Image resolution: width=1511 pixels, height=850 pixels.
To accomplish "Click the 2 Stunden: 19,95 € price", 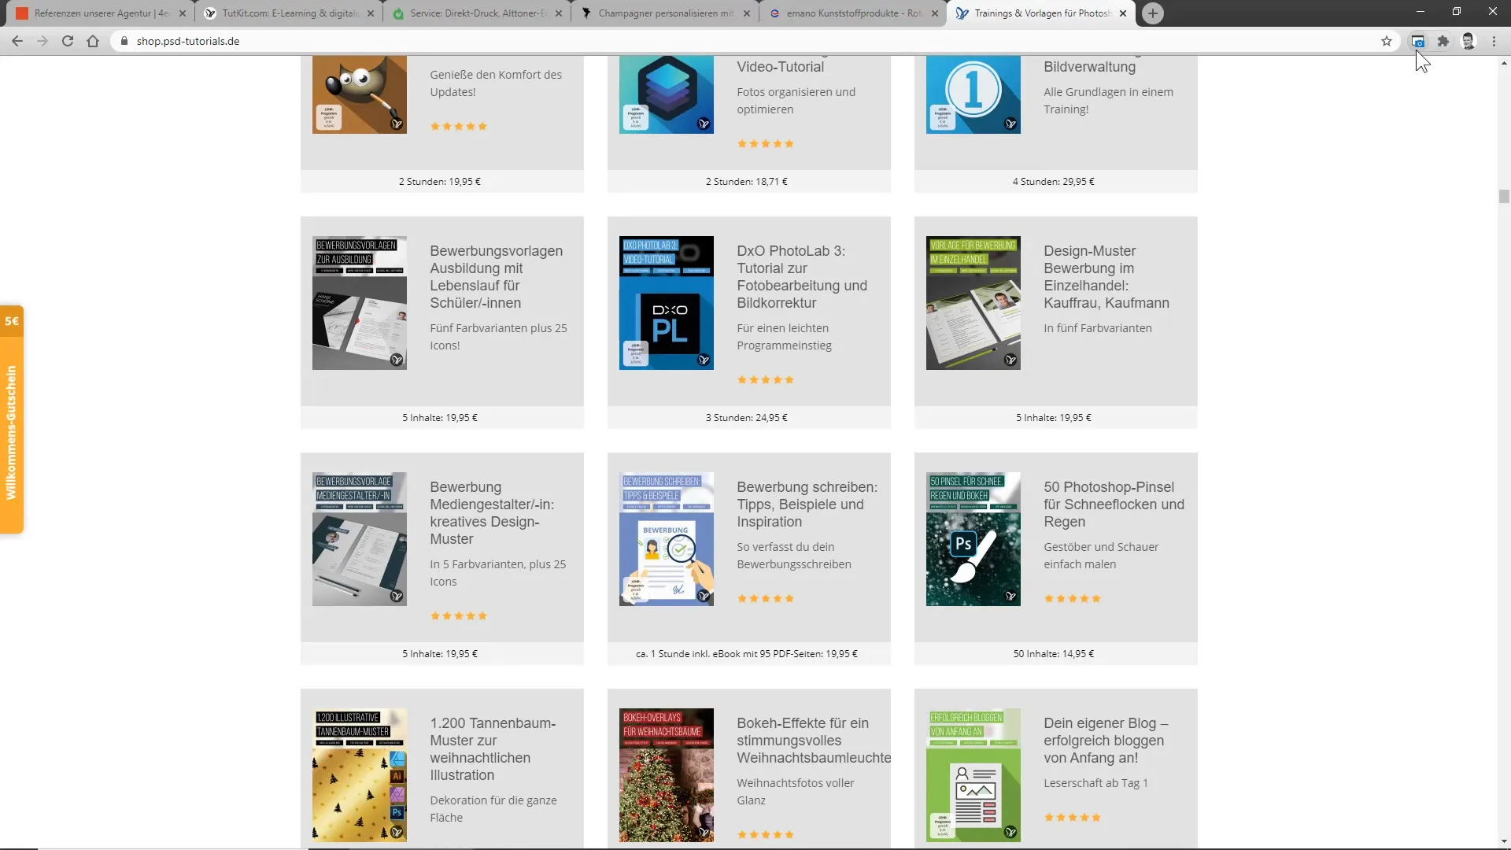I will (440, 182).
